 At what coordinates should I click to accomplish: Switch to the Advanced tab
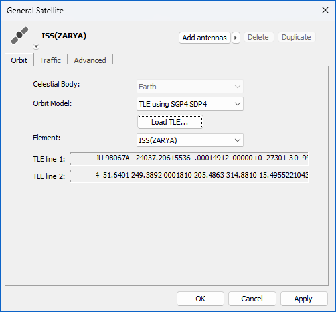point(90,60)
